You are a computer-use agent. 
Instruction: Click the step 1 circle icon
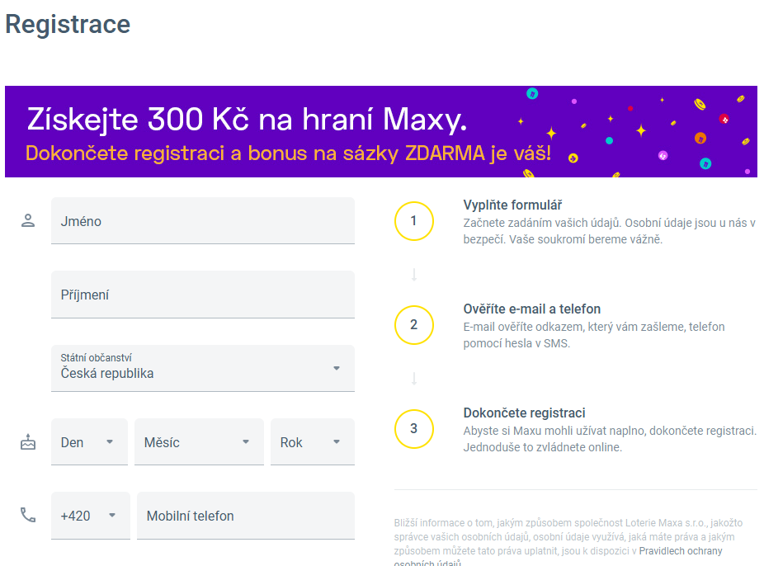tap(414, 221)
